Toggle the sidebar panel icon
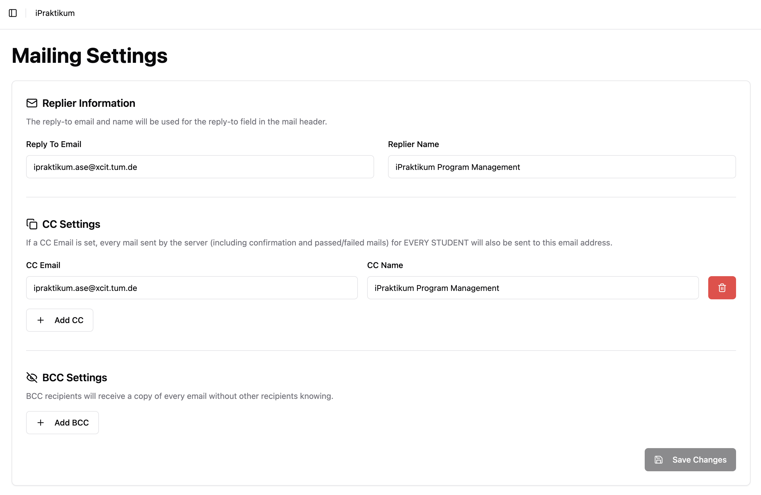This screenshot has width=761, height=495. pyautogui.click(x=13, y=13)
